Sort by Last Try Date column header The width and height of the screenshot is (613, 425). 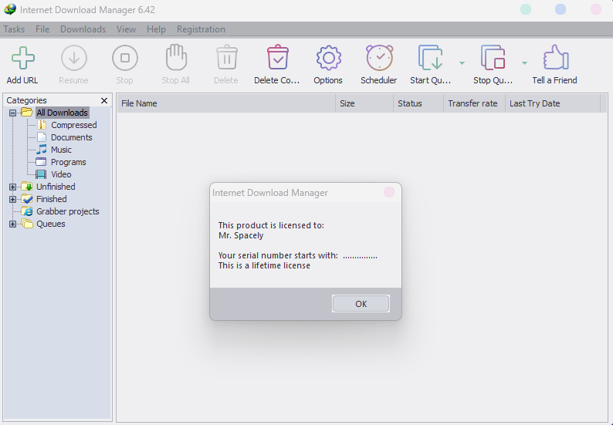pyautogui.click(x=553, y=103)
